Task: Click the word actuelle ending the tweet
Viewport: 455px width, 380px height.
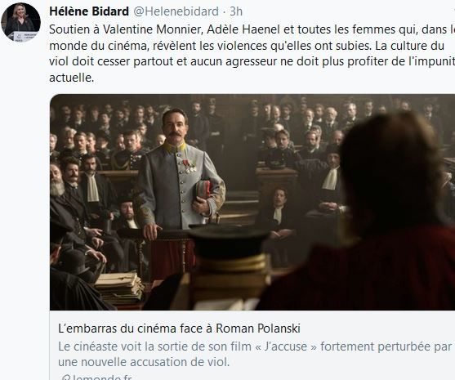Action: pyautogui.click(x=72, y=78)
